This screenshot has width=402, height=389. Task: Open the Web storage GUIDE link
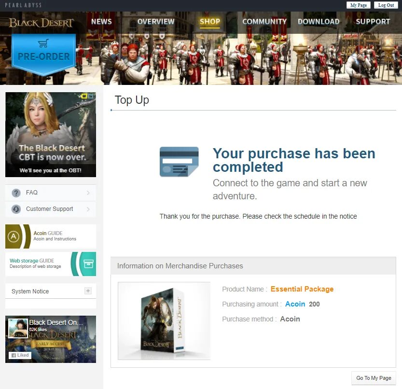51,264
